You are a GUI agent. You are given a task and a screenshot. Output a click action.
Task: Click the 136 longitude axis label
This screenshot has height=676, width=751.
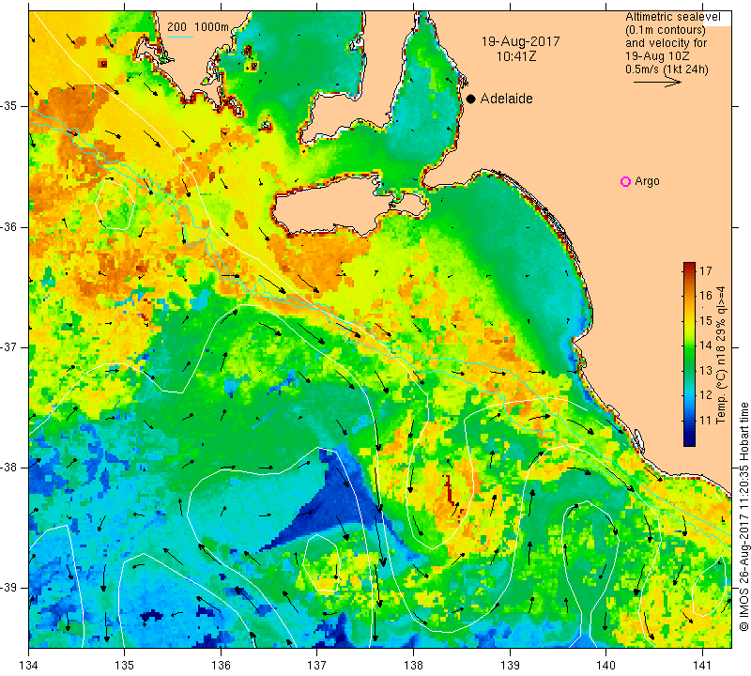pos(221,665)
